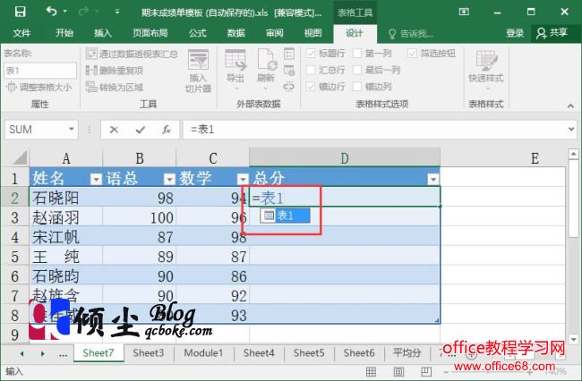582x381 pixels.
Task: Switch to Module1 sheet tab
Action: point(203,353)
